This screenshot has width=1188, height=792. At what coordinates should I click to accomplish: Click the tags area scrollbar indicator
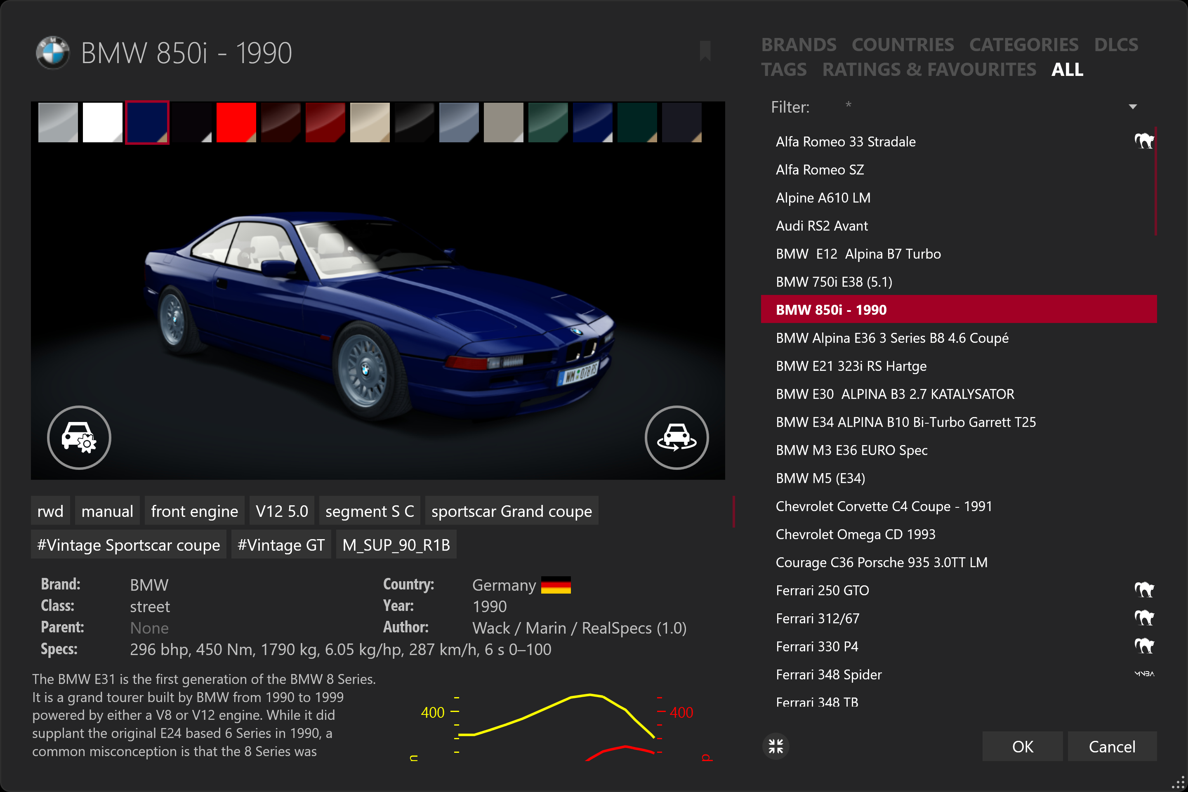click(x=733, y=511)
